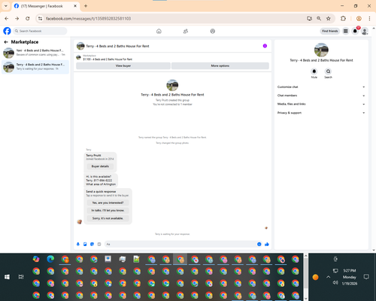Mute the conversation with the bell icon

coord(314,71)
